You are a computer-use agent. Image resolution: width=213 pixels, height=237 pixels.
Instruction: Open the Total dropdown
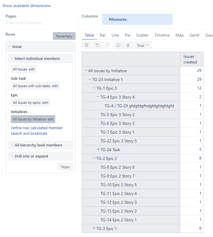(143, 45)
